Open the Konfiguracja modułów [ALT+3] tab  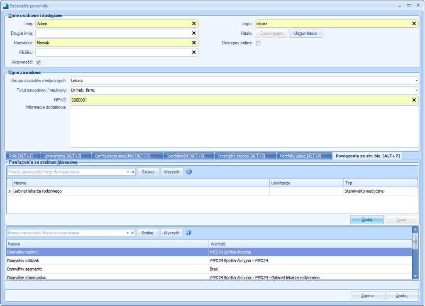[127, 156]
